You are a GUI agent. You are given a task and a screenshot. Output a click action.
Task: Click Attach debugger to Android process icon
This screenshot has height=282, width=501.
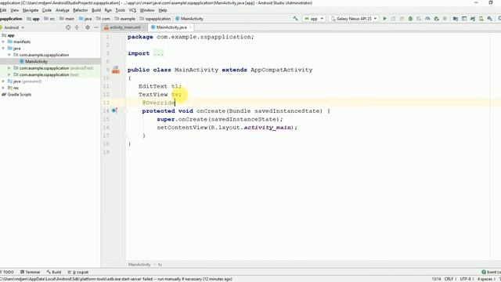[x=436, y=19]
